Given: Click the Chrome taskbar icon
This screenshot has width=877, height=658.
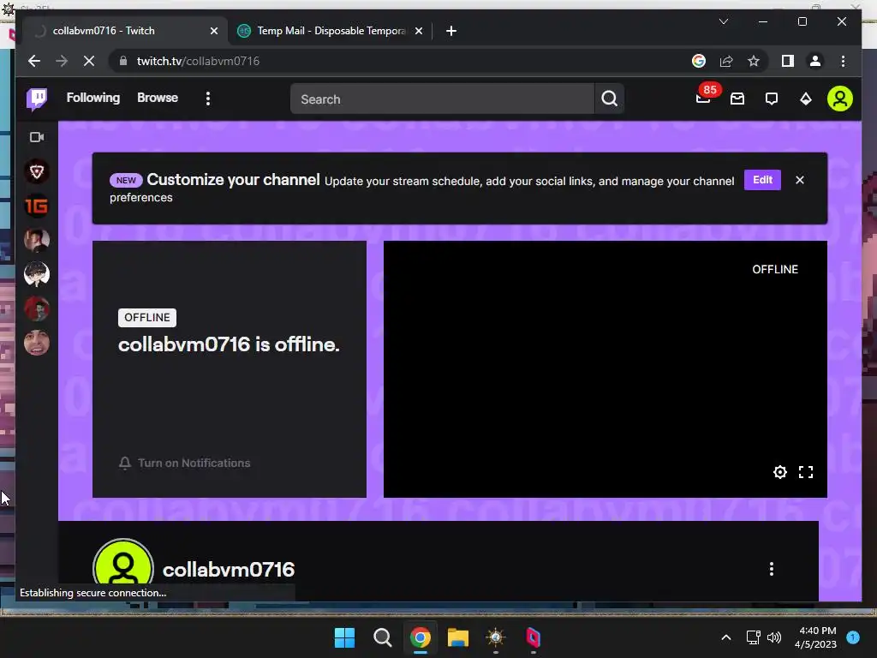Looking at the screenshot, I should (420, 637).
